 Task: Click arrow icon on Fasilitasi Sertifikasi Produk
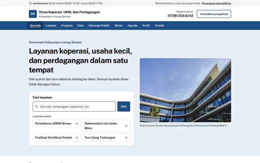tap(77, 138)
